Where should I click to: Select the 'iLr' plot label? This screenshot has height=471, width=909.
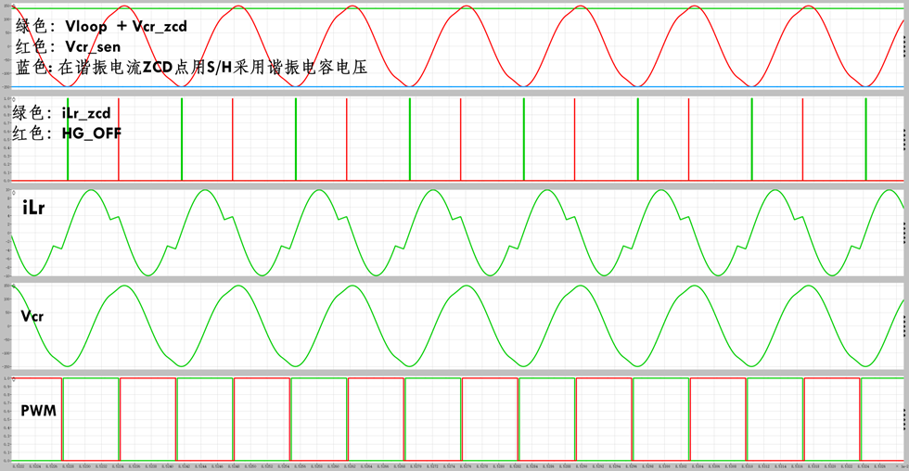(33, 208)
